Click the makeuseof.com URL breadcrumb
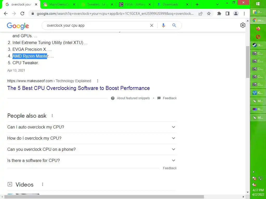Viewport: 266px width, 199px height. tap(49, 81)
